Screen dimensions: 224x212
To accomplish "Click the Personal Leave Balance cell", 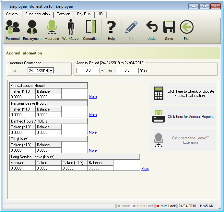I will click(x=48, y=115).
